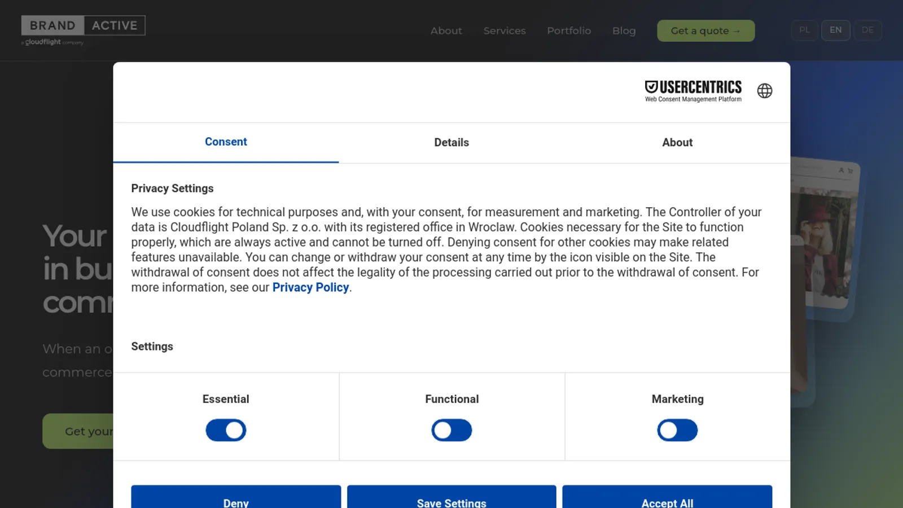Enable the Functional cookies switch
The width and height of the screenshot is (903, 508).
451,430
